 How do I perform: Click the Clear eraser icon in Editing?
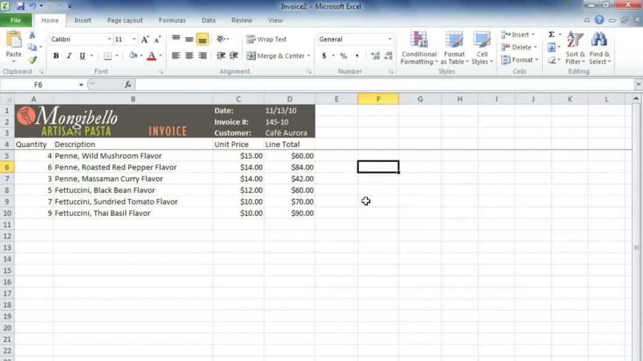click(x=552, y=60)
